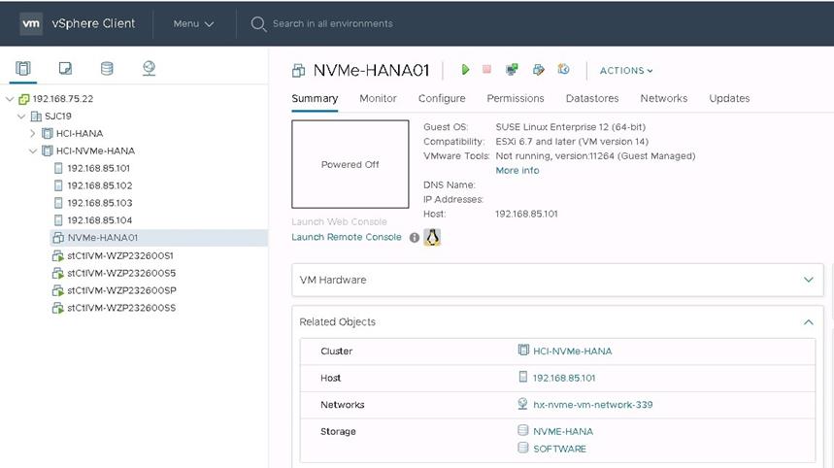Screen dimensions: 834x468
Task: Select NVMe-HANA01 VM in tree
Action: pyautogui.click(x=103, y=238)
